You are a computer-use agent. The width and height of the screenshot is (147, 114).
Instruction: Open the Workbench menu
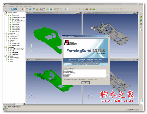(12, 6)
